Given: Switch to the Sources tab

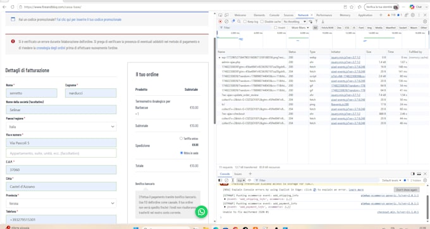Looking at the screenshot, I should 288,15.
